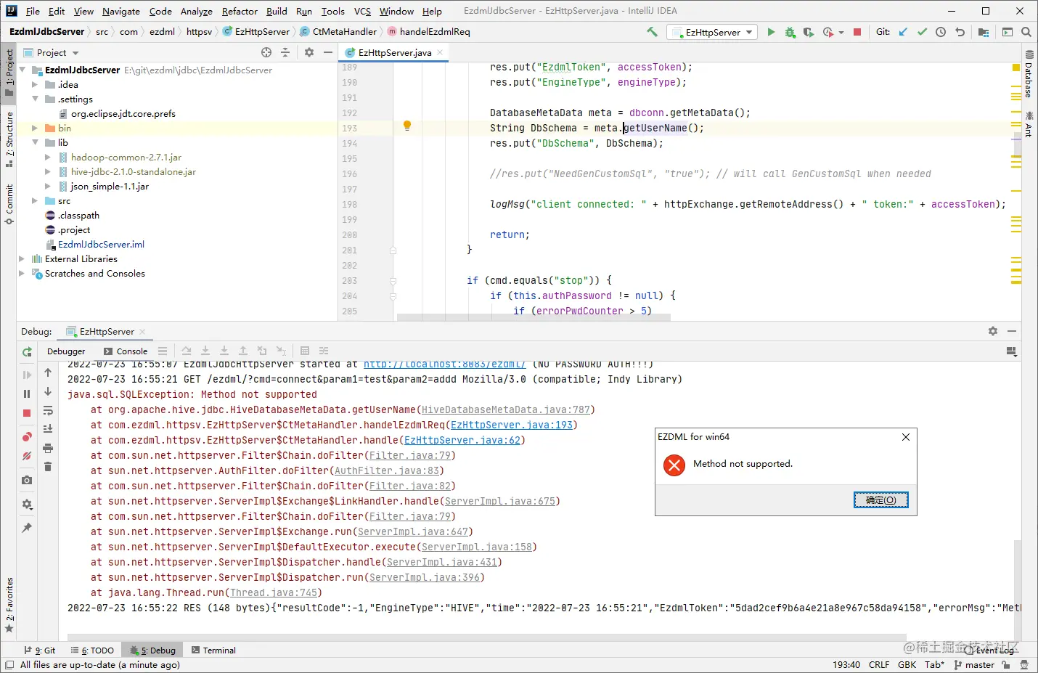Viewport: 1038px width, 673px height.
Task: Expand the src folder in the Project tree
Action: [x=34, y=201]
